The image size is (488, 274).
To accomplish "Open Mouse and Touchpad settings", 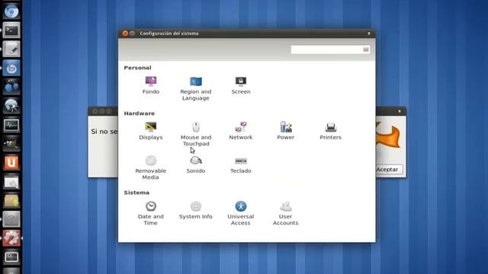I will tap(196, 134).
